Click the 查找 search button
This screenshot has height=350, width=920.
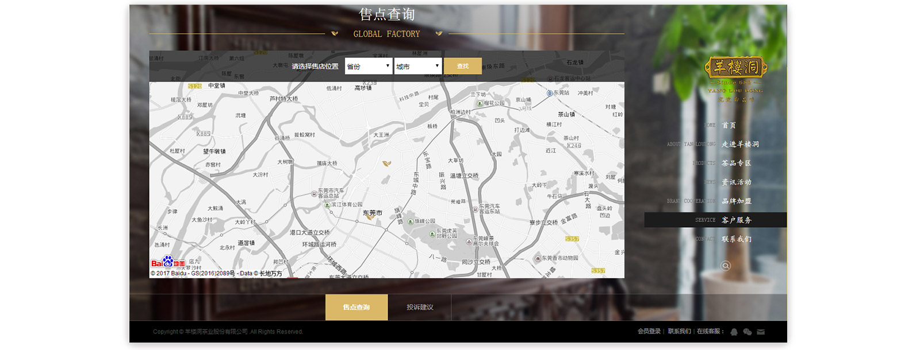point(462,66)
